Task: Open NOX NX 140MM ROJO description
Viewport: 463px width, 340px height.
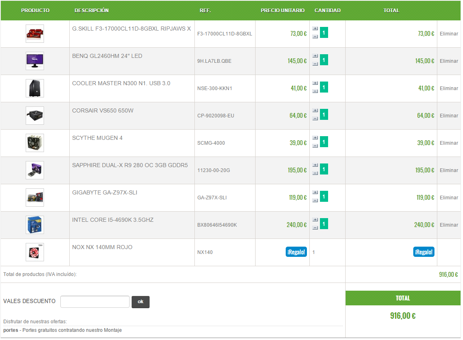Action: pos(102,247)
